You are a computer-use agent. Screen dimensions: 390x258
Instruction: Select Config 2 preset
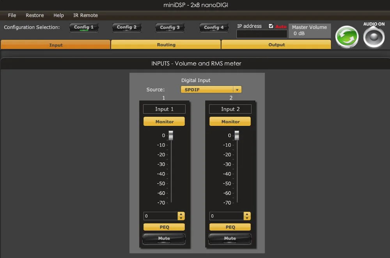pyautogui.click(x=127, y=27)
